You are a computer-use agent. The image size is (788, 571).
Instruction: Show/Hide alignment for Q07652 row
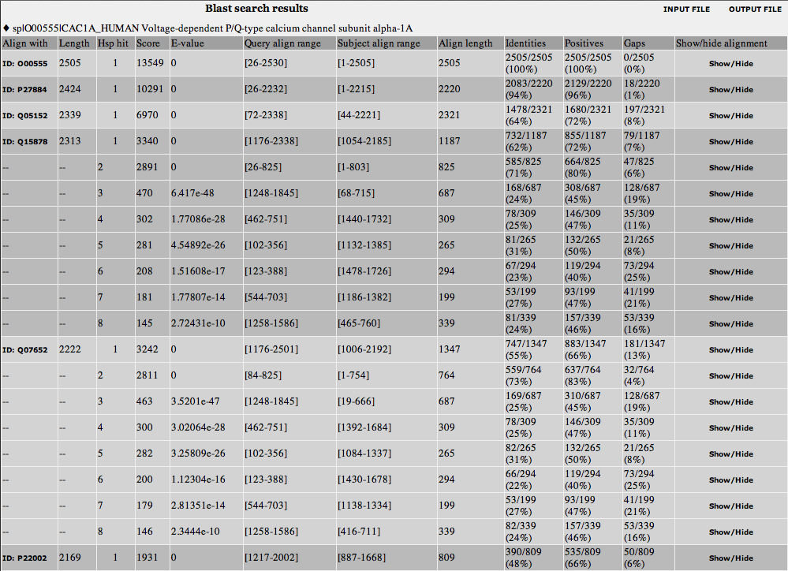[730, 350]
